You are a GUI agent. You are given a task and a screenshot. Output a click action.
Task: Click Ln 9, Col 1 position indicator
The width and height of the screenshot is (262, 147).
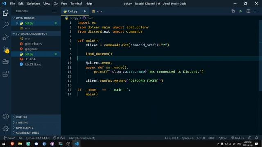pos(172,138)
